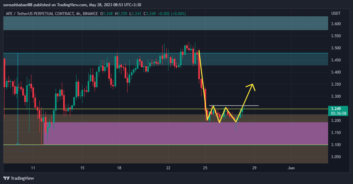
Task: Click the high value H3.259
Action: (x=121, y=14)
